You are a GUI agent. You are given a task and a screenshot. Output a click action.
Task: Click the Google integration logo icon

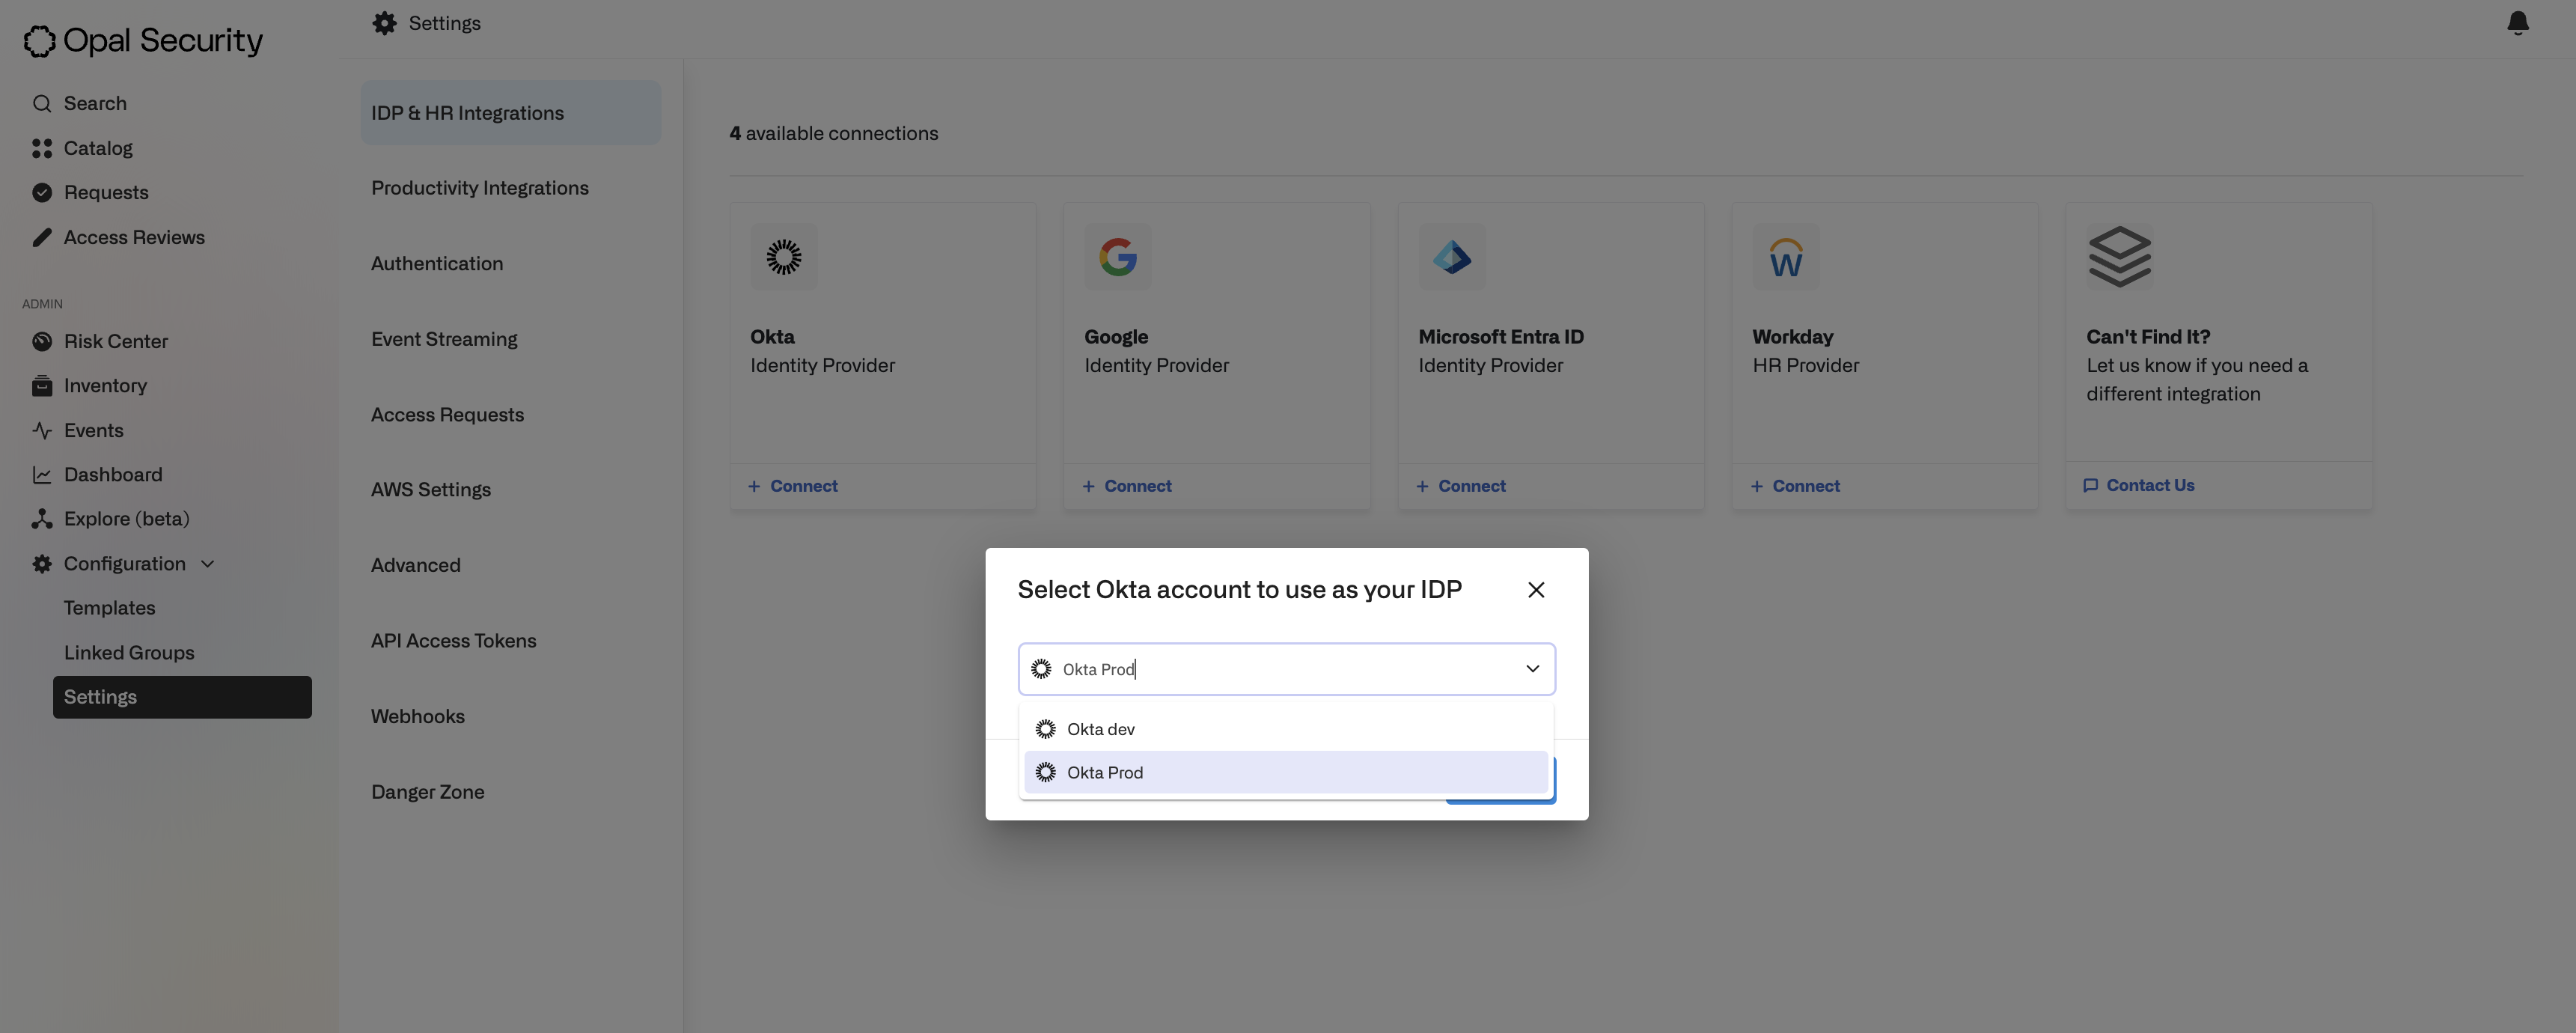click(1117, 257)
